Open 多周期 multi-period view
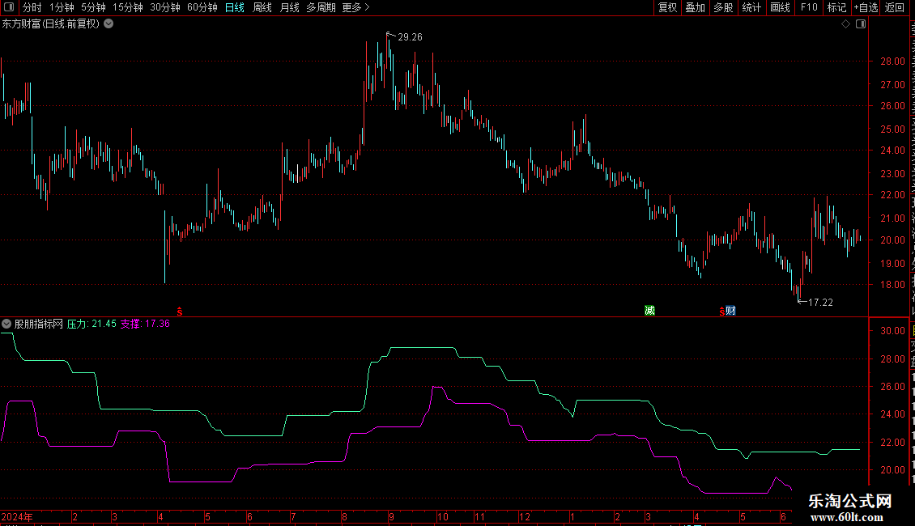The image size is (915, 526). pyautogui.click(x=321, y=7)
